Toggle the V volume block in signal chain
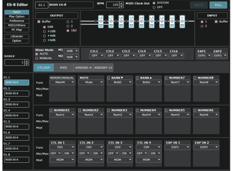Viewport: 233px width, 171px height. coord(182,22)
